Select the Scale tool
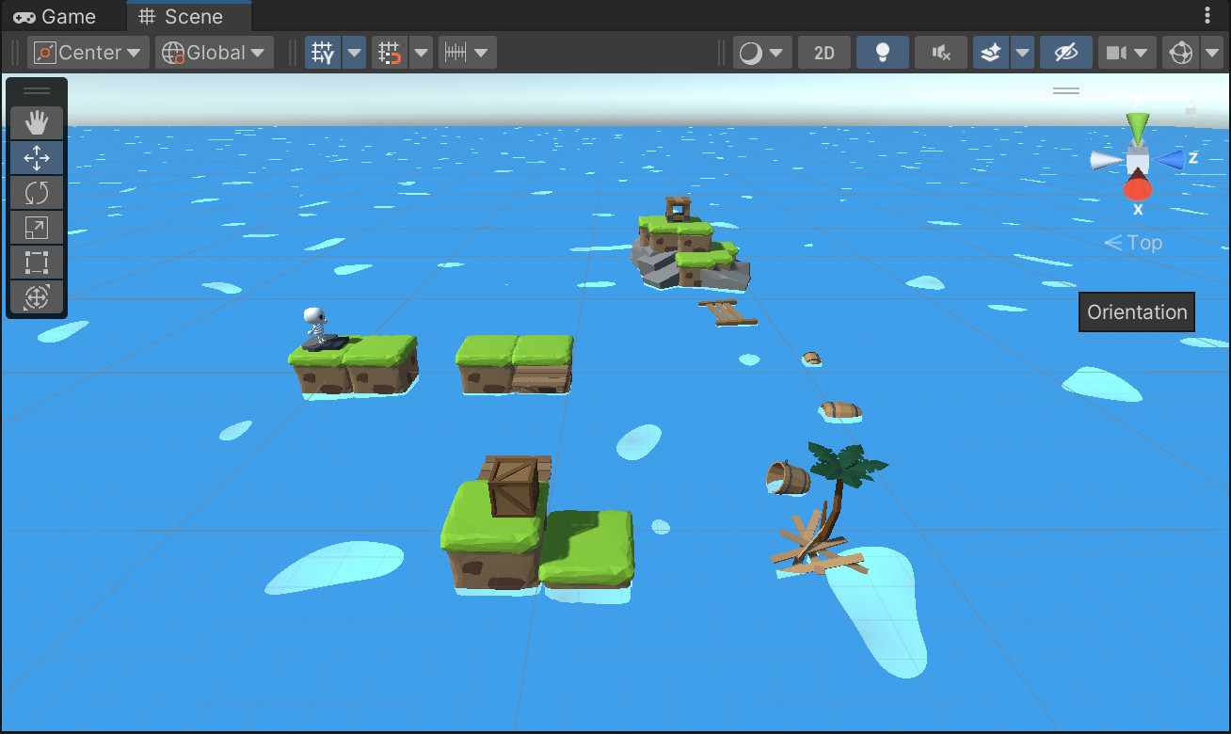Screen dimensions: 1231x734 click(37, 228)
